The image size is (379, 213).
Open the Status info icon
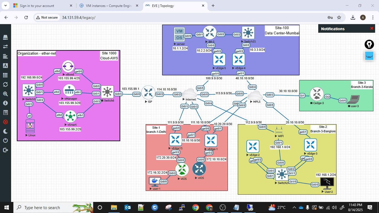point(5,103)
